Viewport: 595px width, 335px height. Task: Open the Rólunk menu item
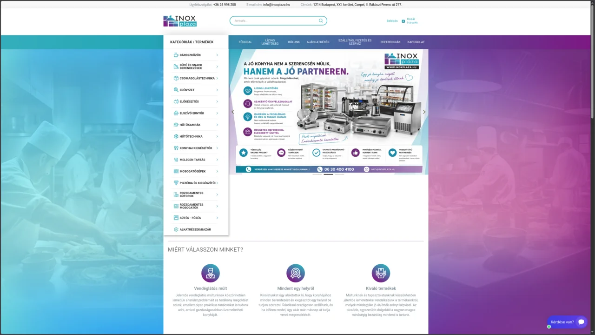point(294,42)
